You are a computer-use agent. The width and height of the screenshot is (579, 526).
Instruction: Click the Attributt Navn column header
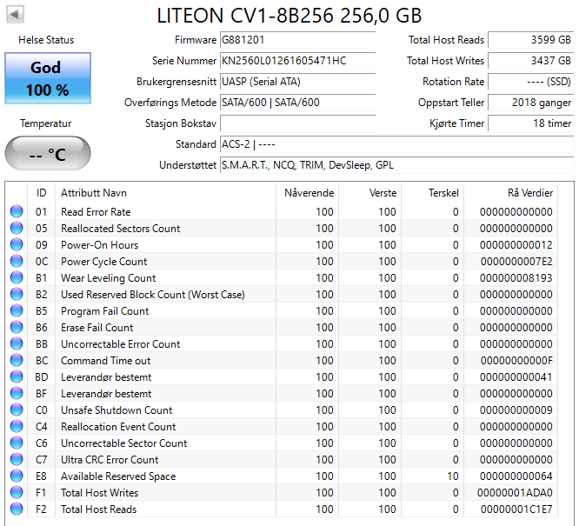(94, 193)
